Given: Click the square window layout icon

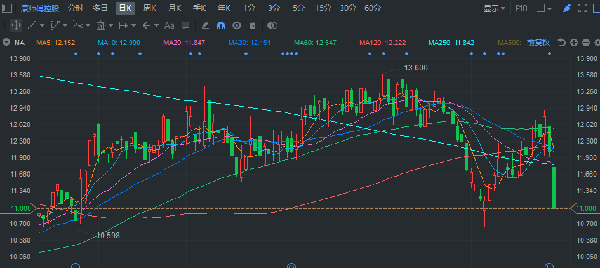Looking at the screenshot, I should (540, 8).
